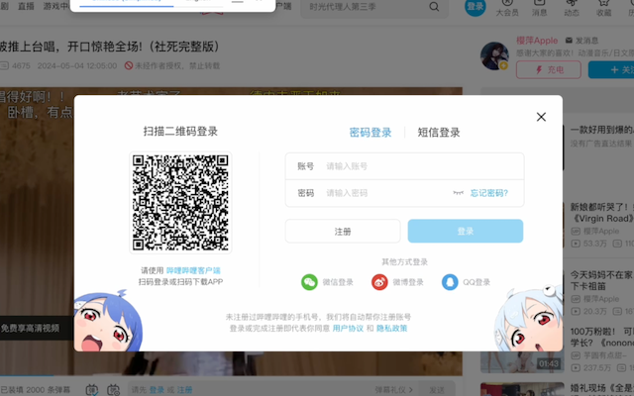Choose Weibo login icon
This screenshot has width=634, height=396.
[379, 282]
